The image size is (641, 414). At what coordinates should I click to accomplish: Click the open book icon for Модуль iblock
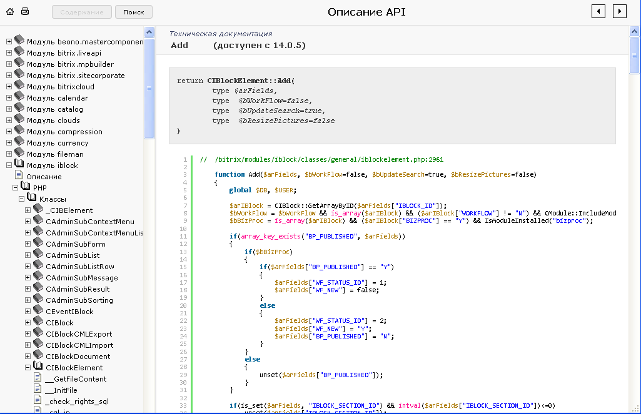19,165
